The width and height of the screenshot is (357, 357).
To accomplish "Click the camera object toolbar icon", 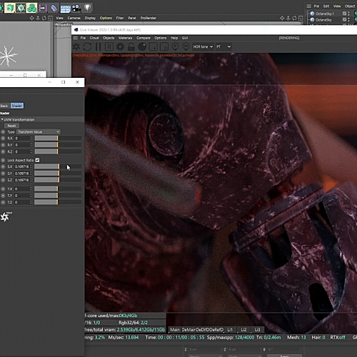I will point(76,8).
